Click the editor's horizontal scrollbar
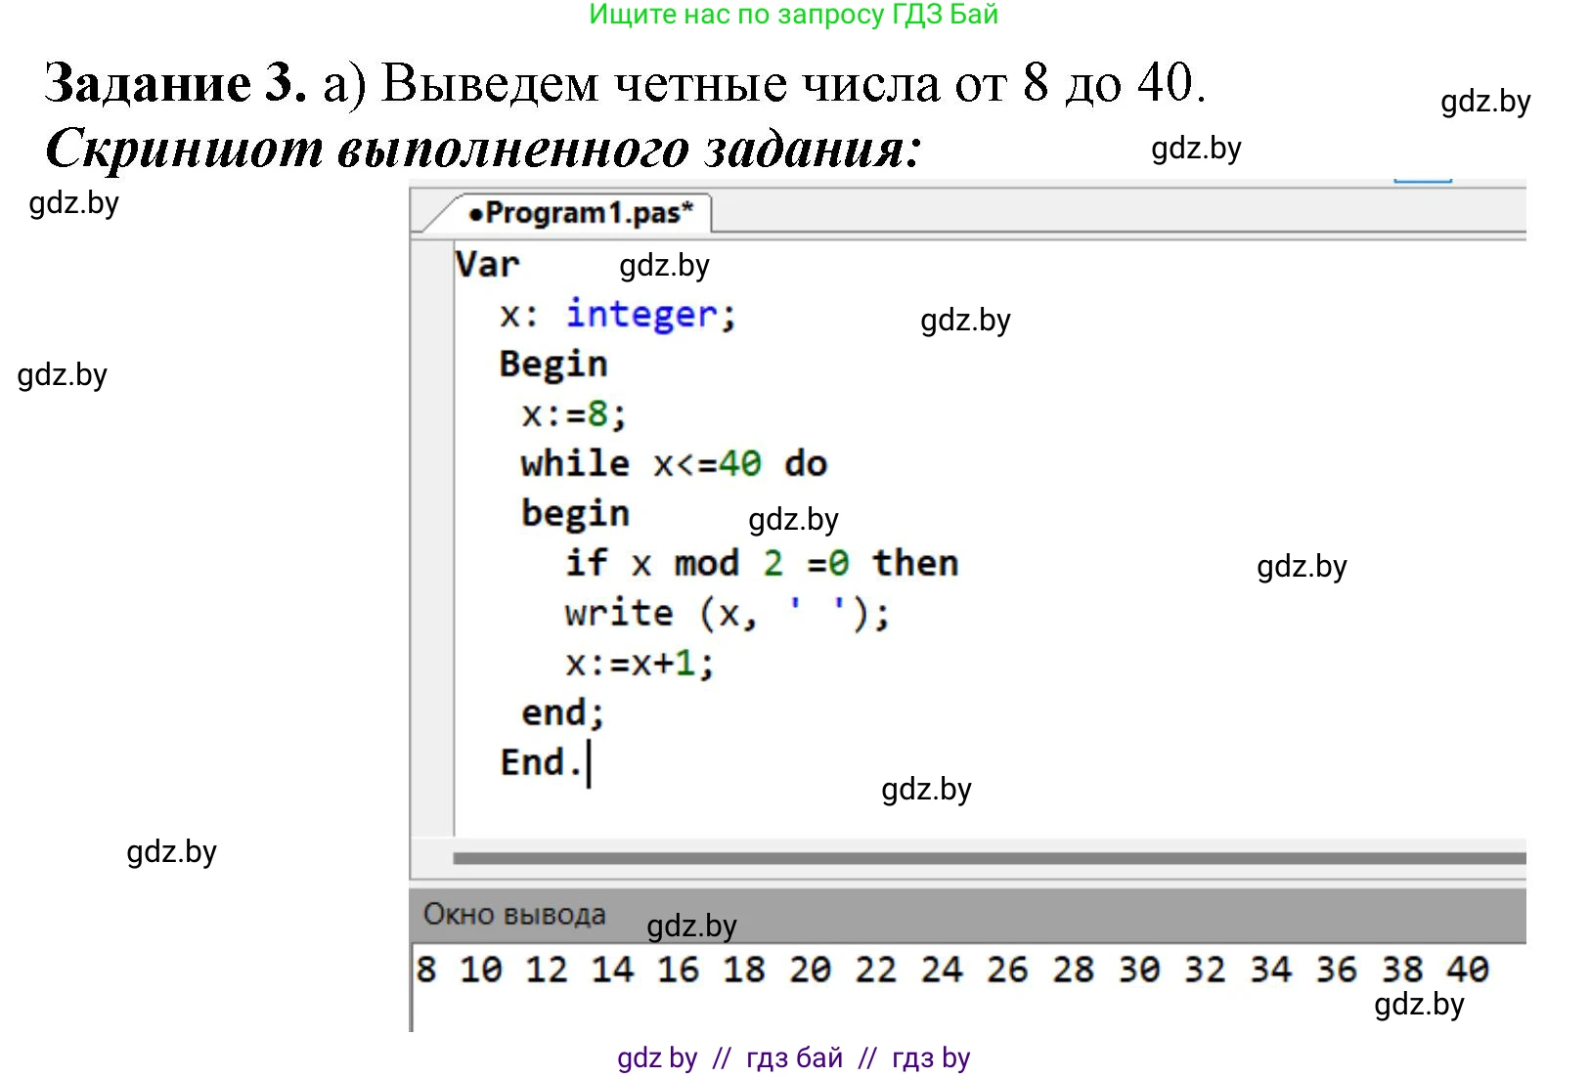The width and height of the screenshot is (1590, 1077). (988, 858)
